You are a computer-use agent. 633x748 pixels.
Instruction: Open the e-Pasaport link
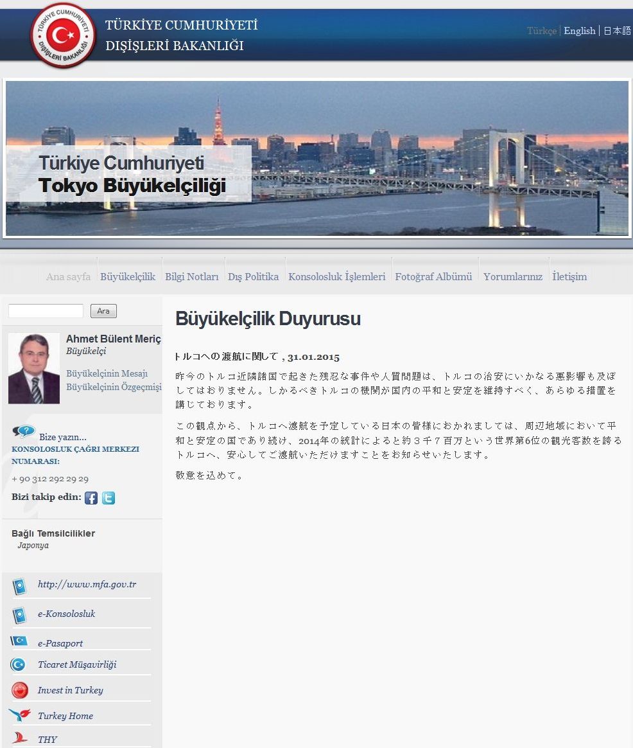pos(60,643)
